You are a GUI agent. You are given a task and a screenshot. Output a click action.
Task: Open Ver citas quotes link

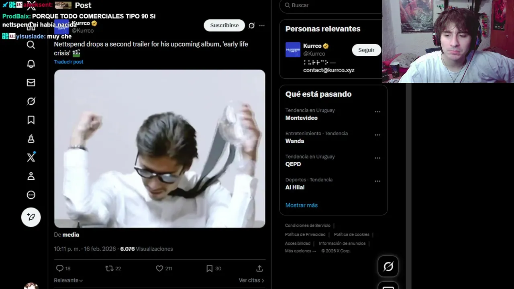click(251, 281)
